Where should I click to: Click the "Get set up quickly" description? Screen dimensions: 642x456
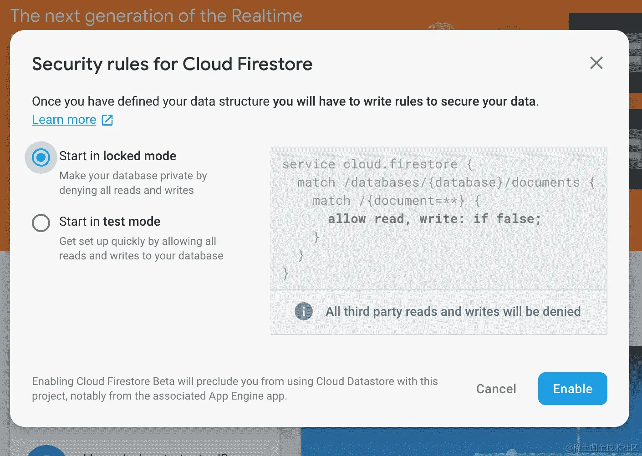(141, 248)
